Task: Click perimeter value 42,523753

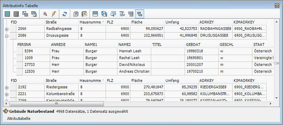Action: click(181, 29)
